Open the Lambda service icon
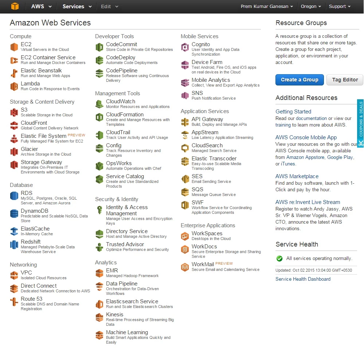 14,87
